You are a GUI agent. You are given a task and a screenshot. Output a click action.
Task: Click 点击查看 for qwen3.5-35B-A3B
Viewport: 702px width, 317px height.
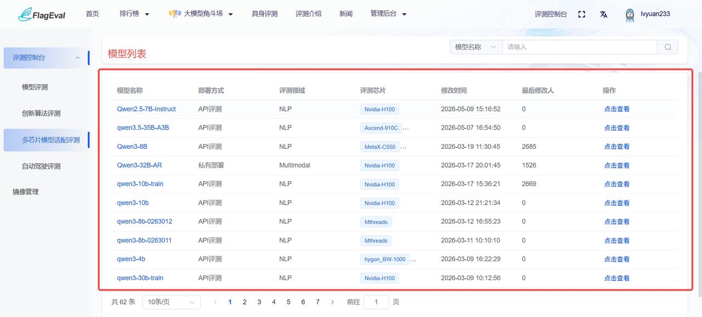pos(617,128)
